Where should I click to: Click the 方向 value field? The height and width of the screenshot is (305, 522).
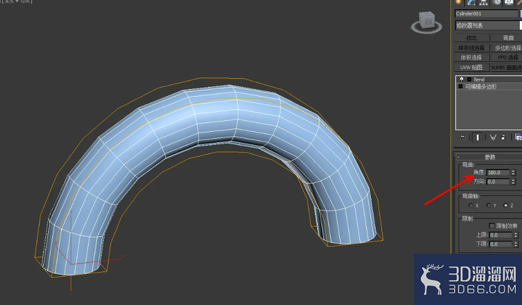pos(498,181)
